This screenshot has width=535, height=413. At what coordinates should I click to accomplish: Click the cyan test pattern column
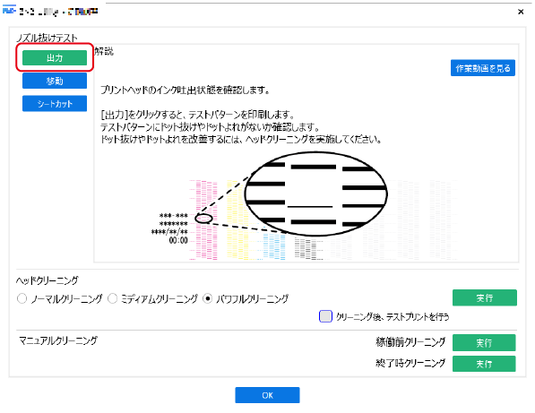pyautogui.click(x=273, y=246)
